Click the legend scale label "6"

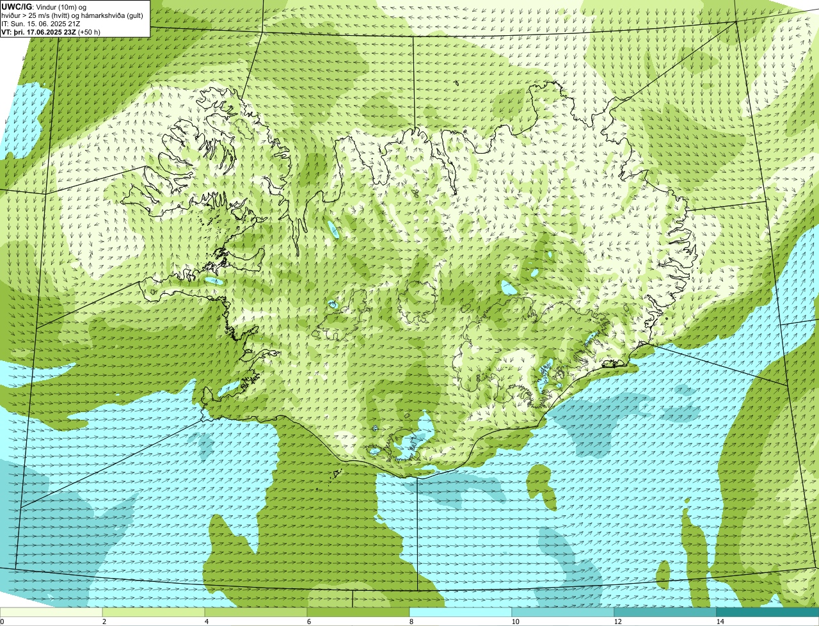point(308,622)
